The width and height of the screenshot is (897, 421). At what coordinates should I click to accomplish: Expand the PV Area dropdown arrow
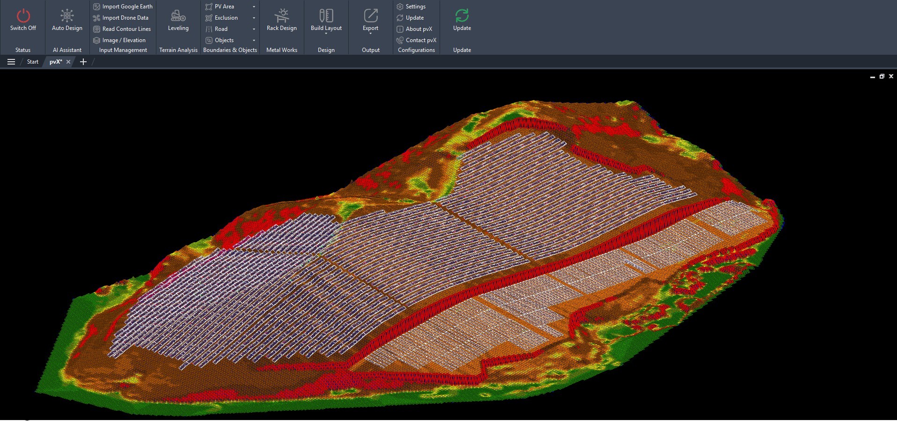(253, 7)
